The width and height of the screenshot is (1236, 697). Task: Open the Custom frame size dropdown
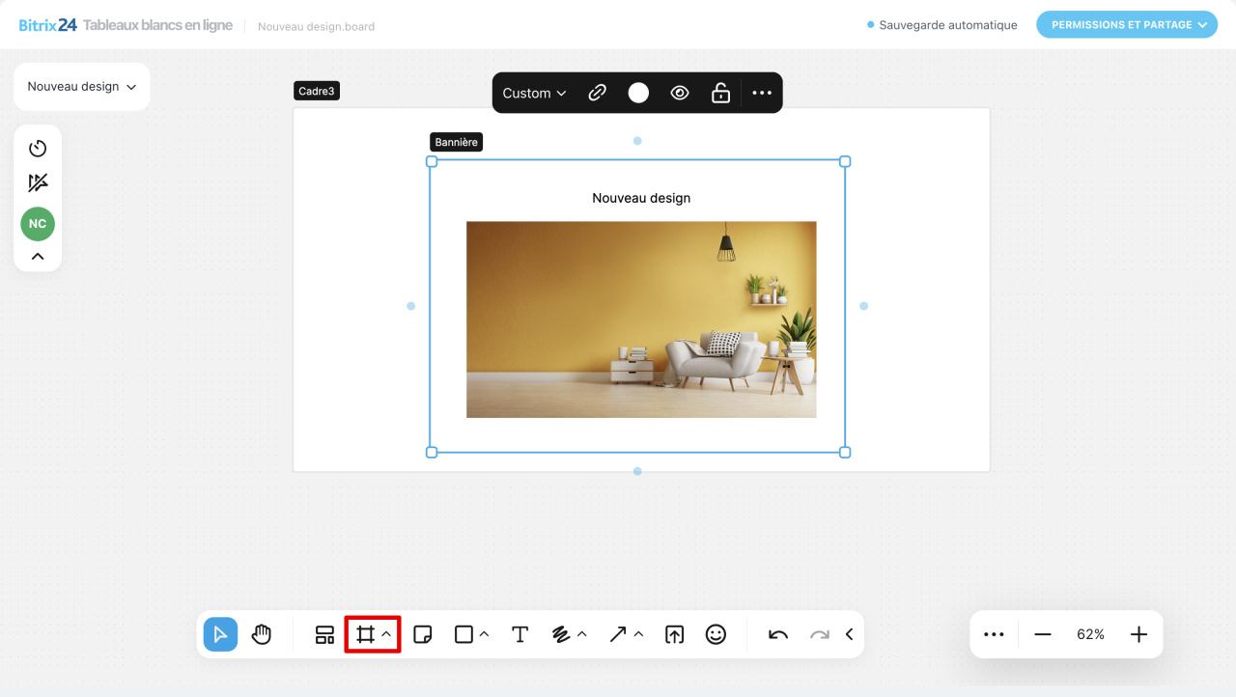point(533,93)
